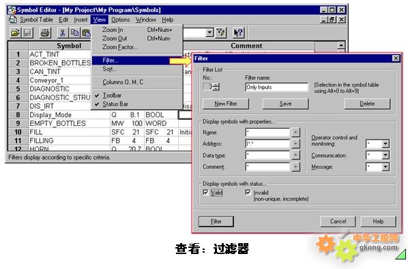This screenshot has height=269, width=408.
Task: Uncheck the Invalid status checkbox
Action: (248, 193)
